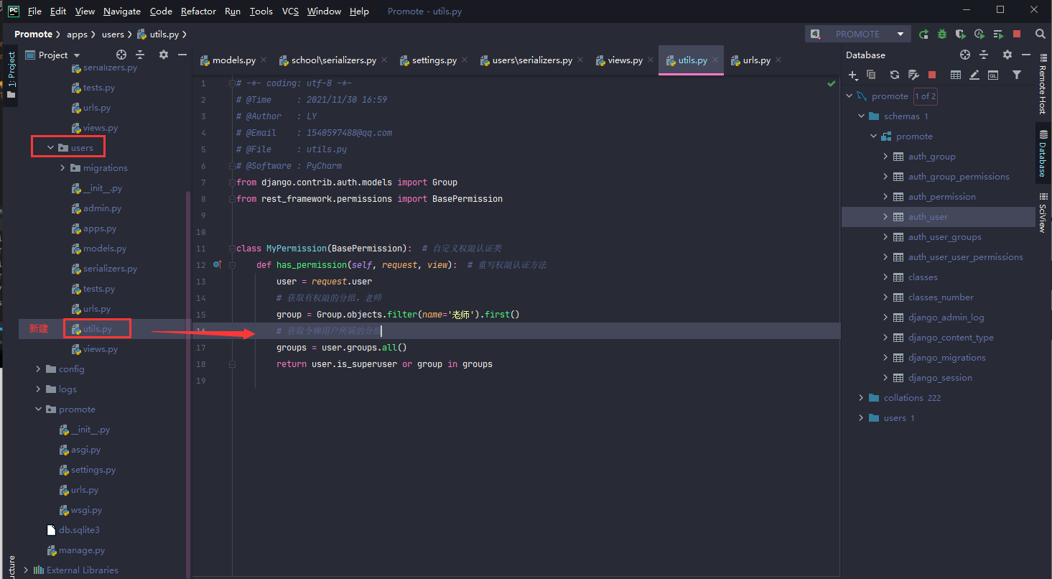This screenshot has width=1052, height=579.
Task: Collapse the users folder in project tree
Action: [x=50, y=148]
